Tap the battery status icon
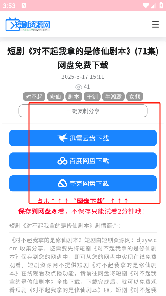This screenshot has width=166, height=296. (x=161, y=6)
